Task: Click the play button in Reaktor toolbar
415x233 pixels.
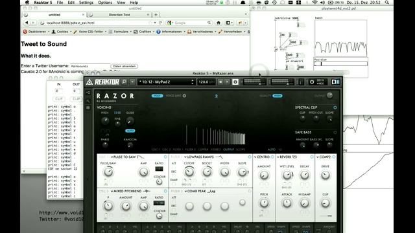Action: [x=227, y=82]
